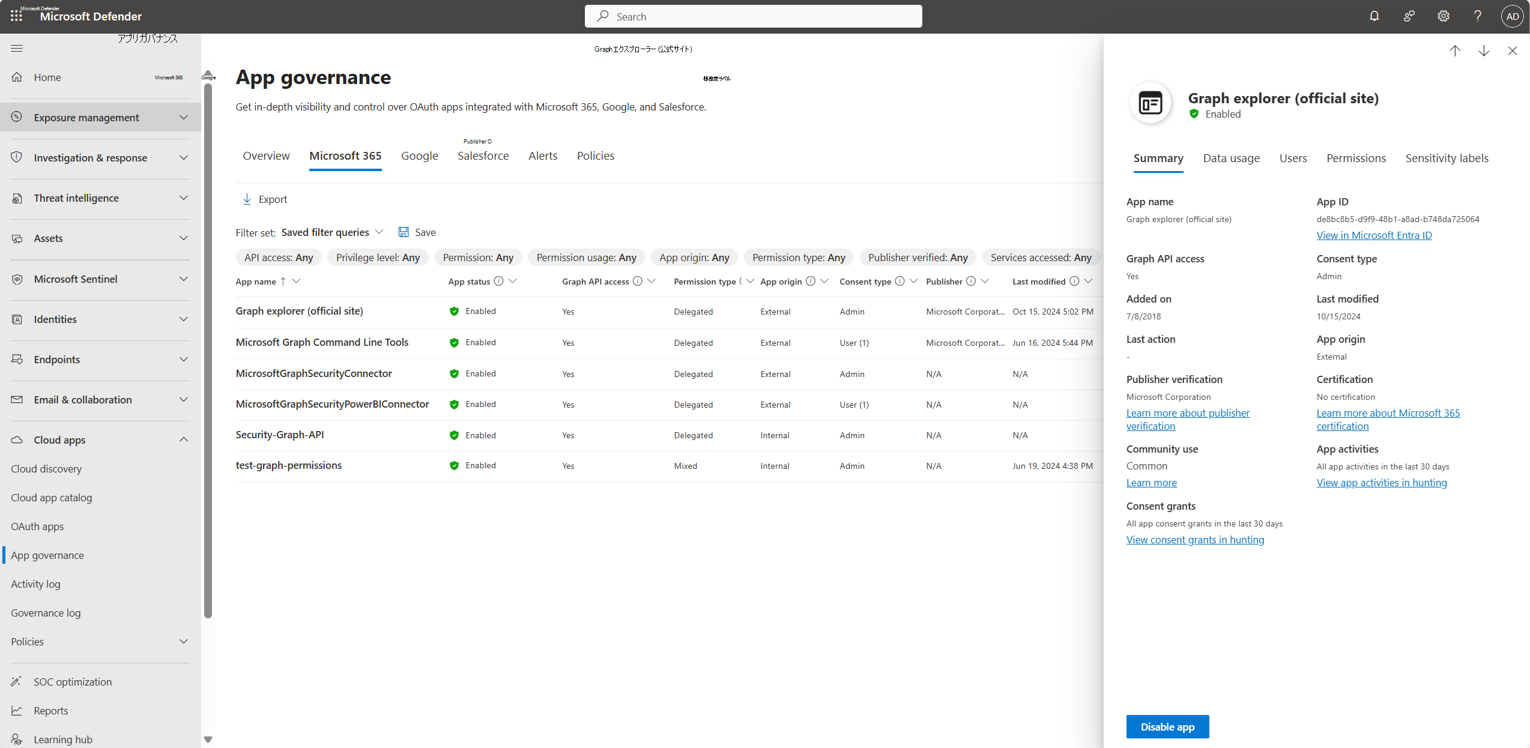Click the Threat intelligence sidebar icon
1530x748 pixels.
17,198
